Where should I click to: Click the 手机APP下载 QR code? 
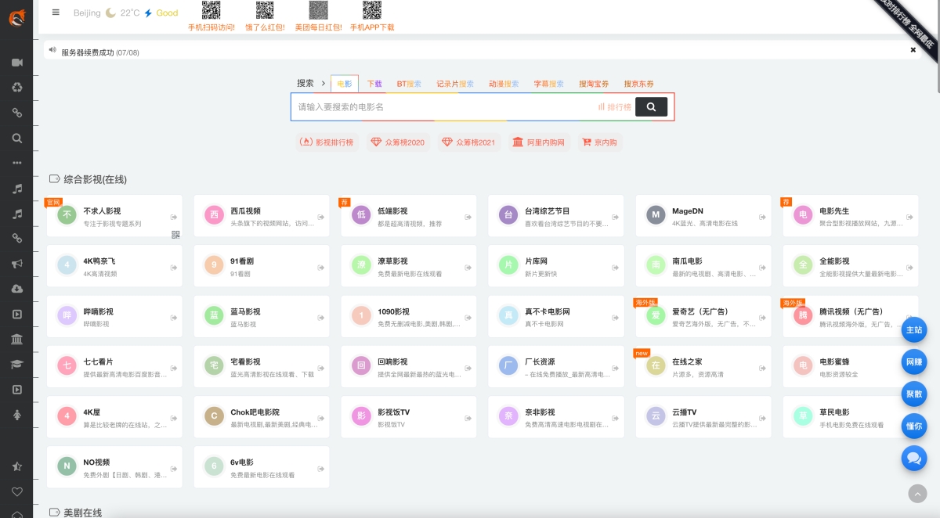[x=372, y=10]
